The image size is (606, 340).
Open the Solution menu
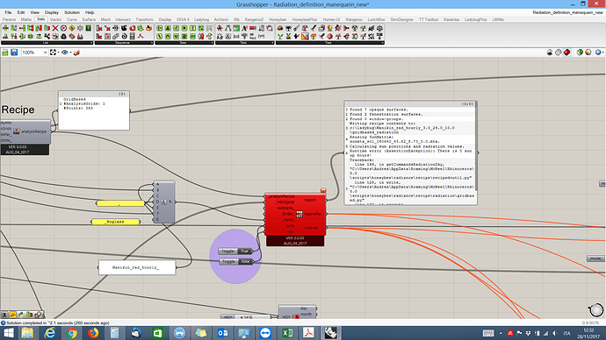coord(71,12)
